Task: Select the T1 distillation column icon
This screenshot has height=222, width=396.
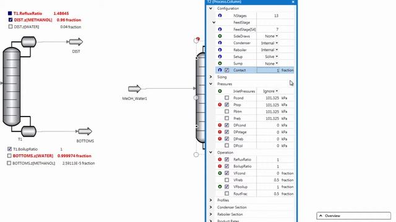Action: 12,86
